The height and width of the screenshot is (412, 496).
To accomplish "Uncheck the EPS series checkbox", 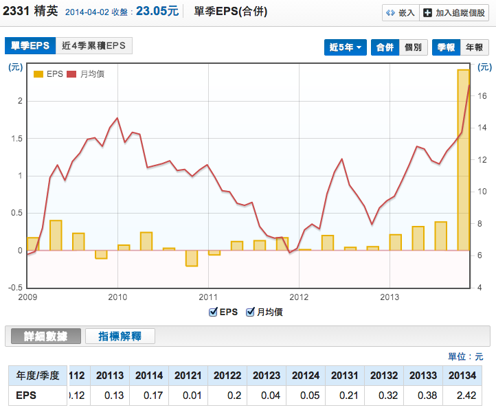I will click(213, 312).
